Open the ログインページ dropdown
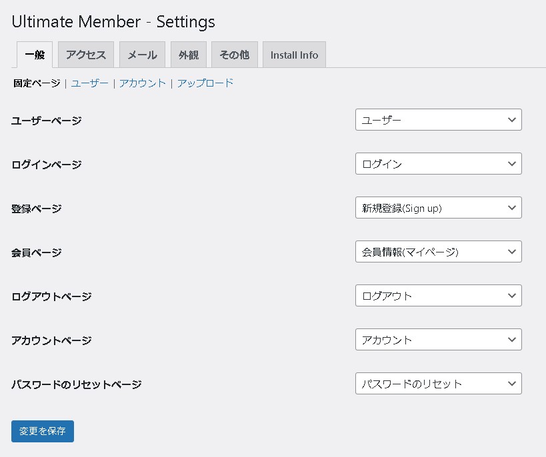Image resolution: width=546 pixels, height=457 pixels. click(x=438, y=164)
